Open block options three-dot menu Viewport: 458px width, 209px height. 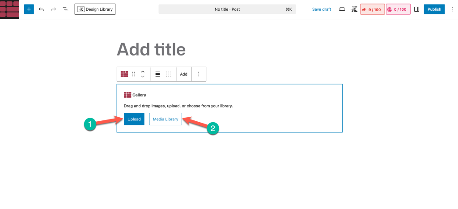click(x=199, y=74)
